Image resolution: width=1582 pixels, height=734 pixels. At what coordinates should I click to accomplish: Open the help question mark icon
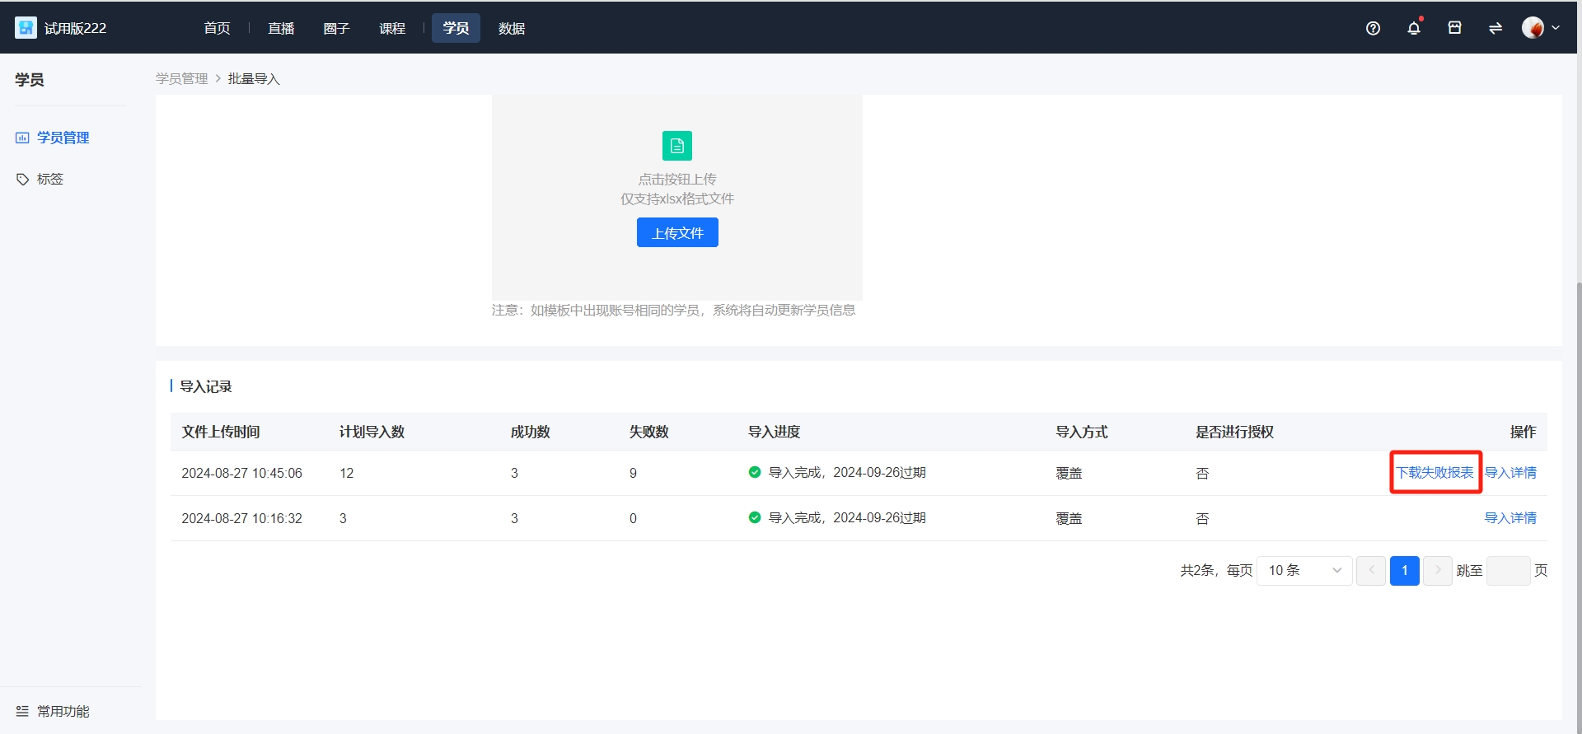[x=1373, y=28]
